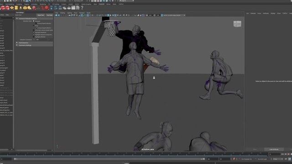292x164 pixels.
Task: Open viewport Lighting menu
Action: tap(69, 13)
